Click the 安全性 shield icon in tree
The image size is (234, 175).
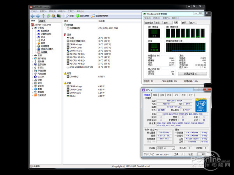pyautogui.click(x=35, y=86)
